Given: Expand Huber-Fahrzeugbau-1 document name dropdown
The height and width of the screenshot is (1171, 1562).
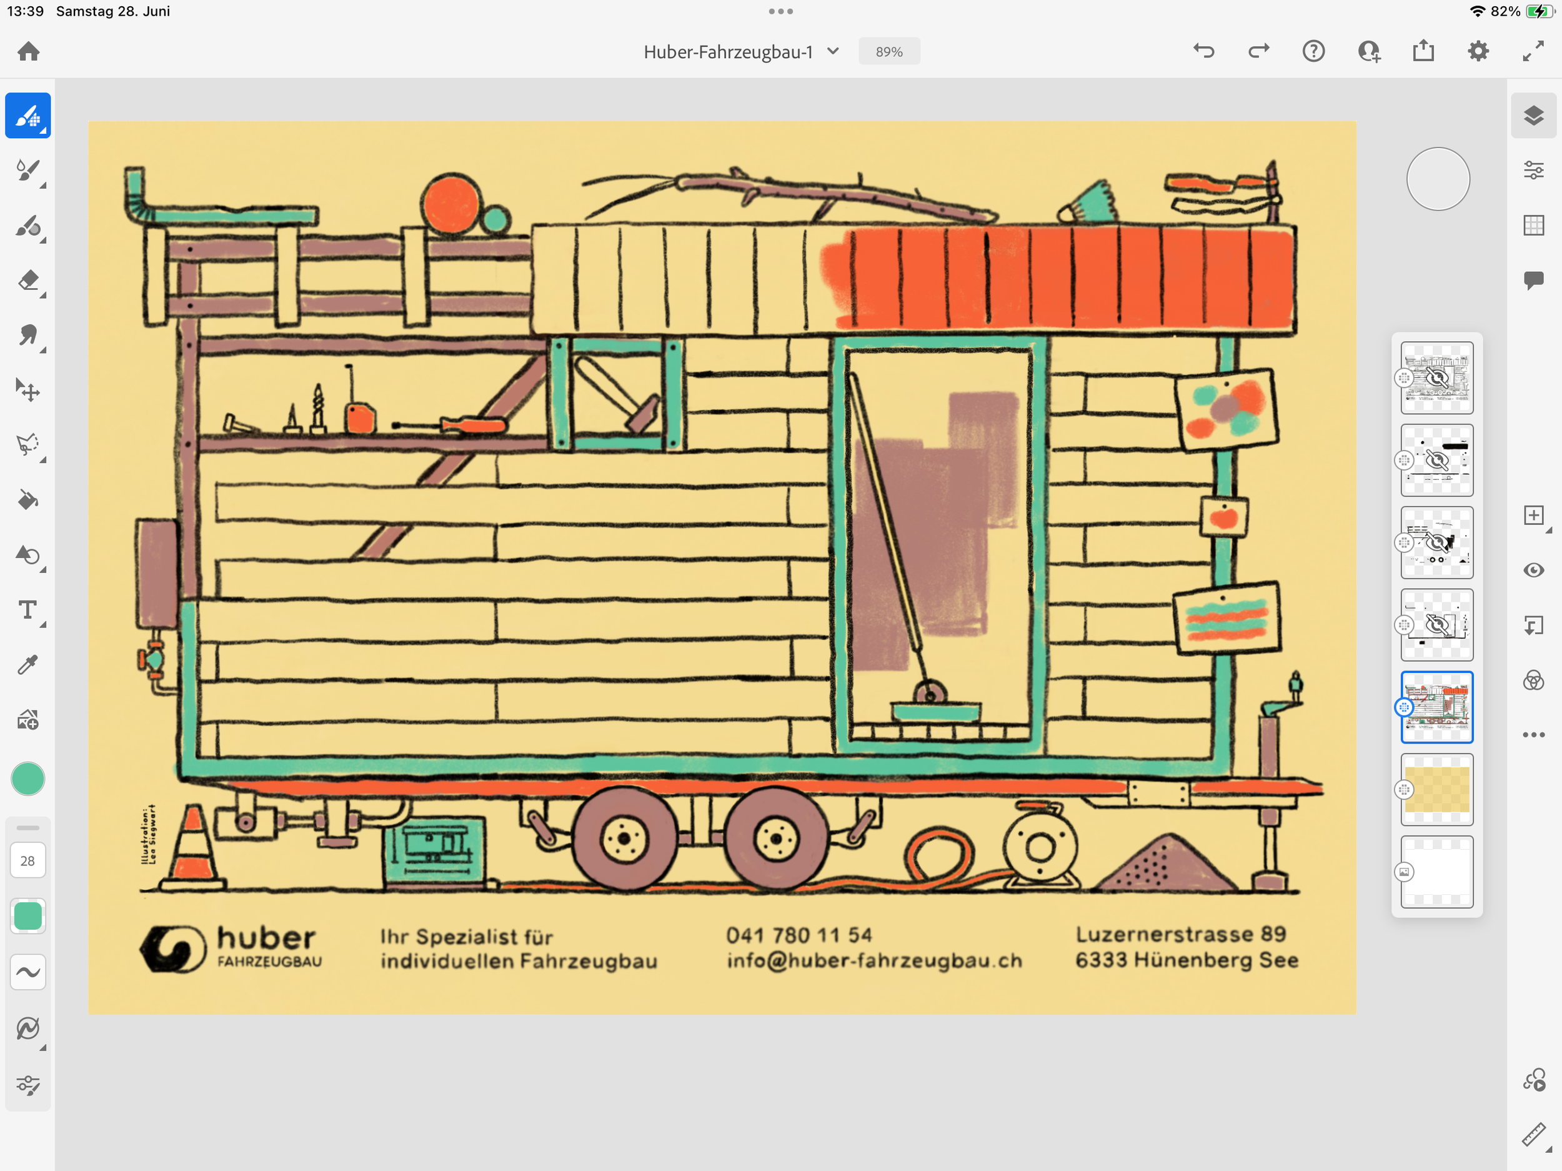Looking at the screenshot, I should pos(833,52).
